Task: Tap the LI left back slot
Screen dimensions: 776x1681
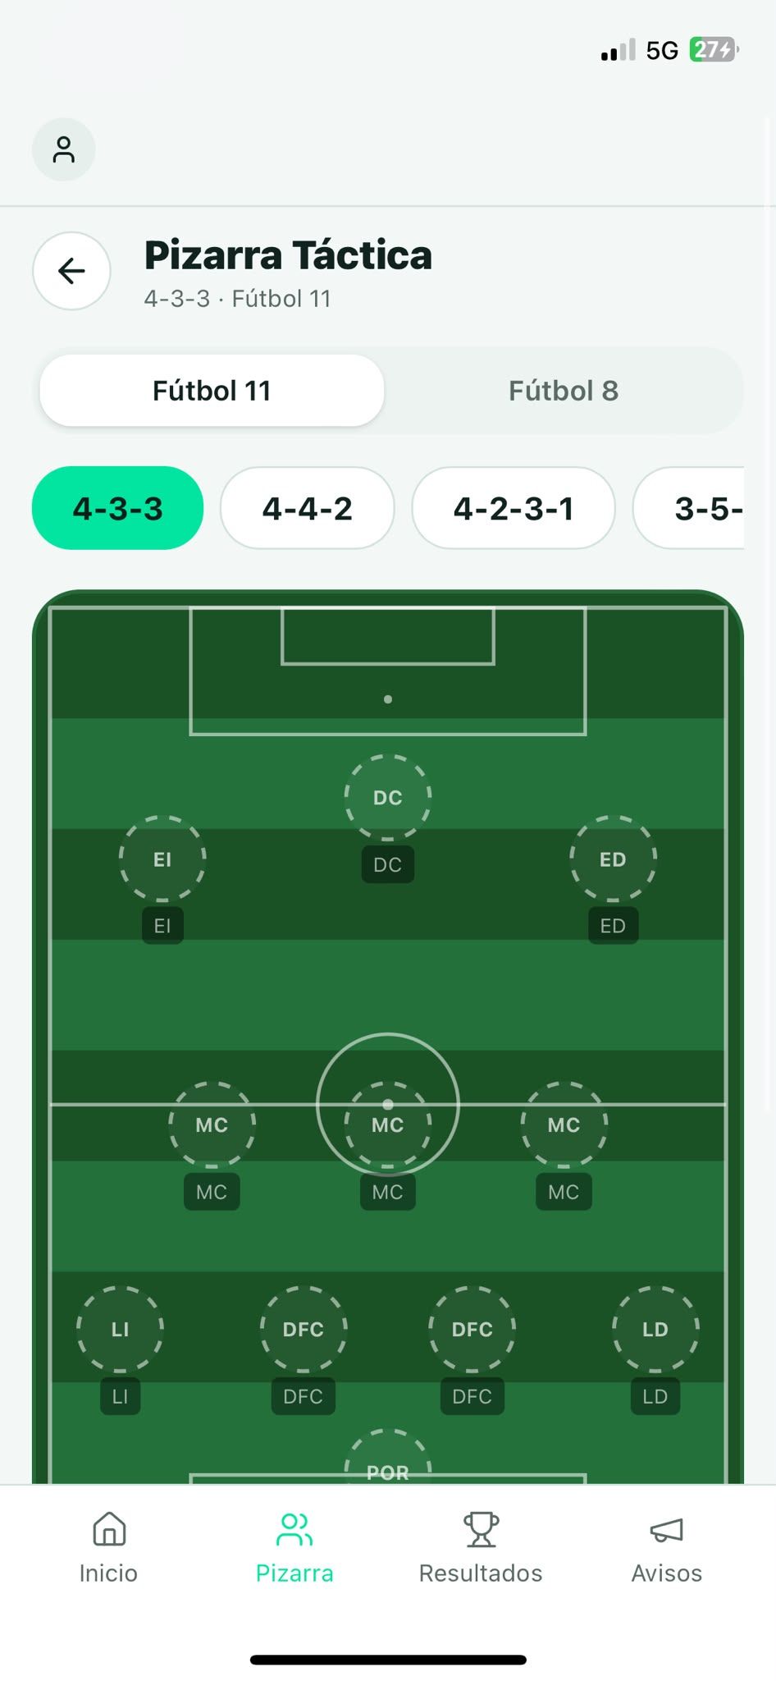Action: click(x=120, y=1329)
